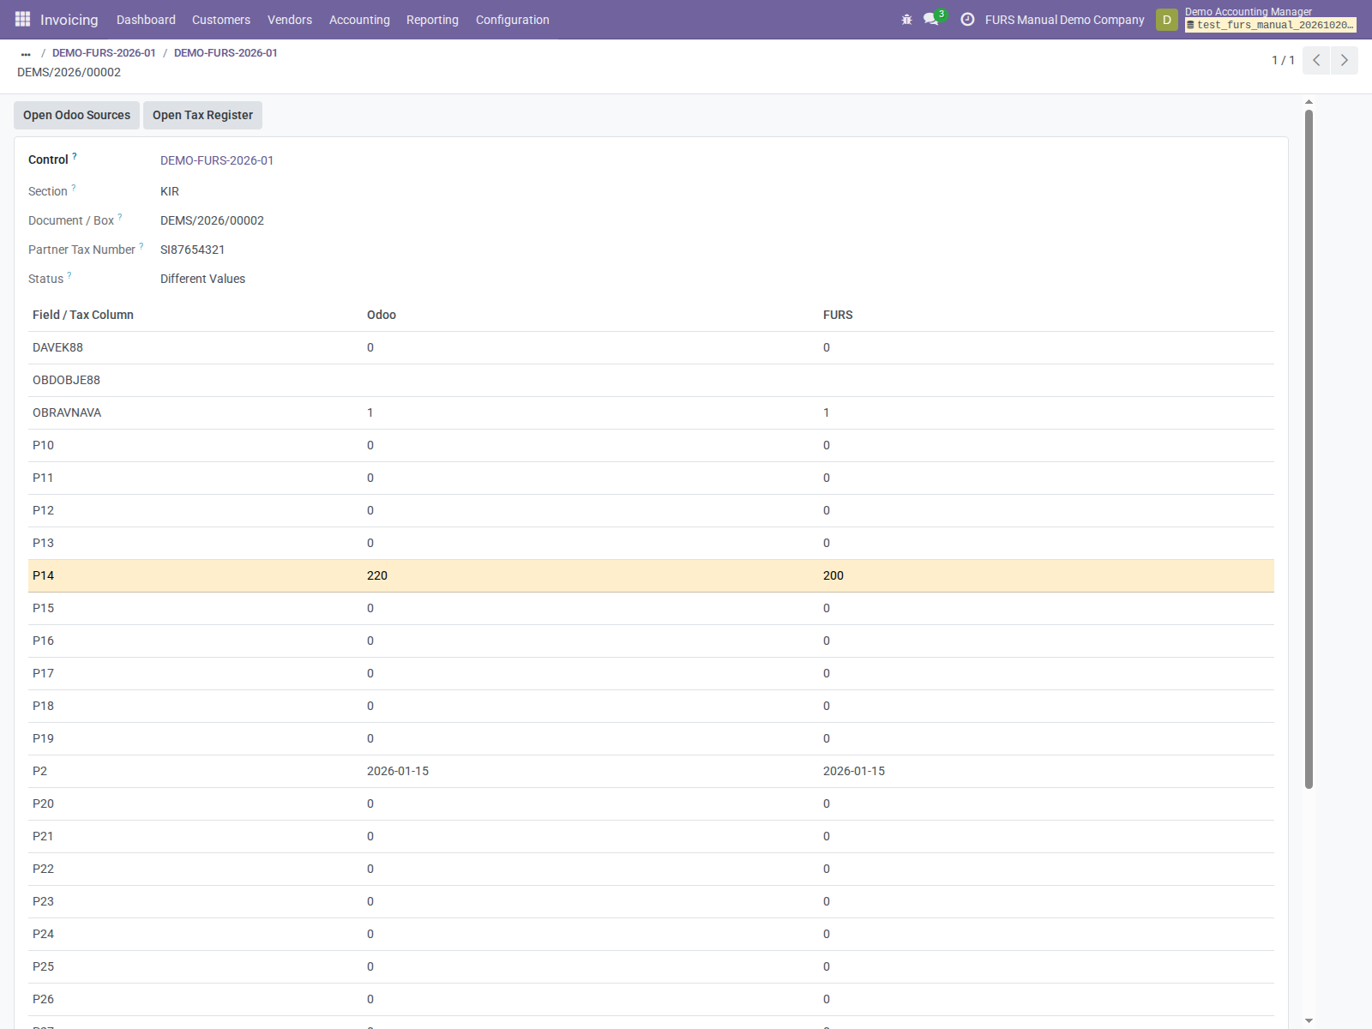This screenshot has width=1372, height=1029.
Task: Click the DAVEK88 row label
Action: coord(57,347)
